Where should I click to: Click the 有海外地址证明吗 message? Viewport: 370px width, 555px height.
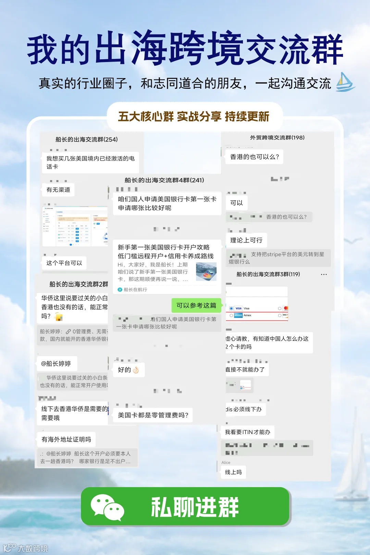tap(66, 439)
